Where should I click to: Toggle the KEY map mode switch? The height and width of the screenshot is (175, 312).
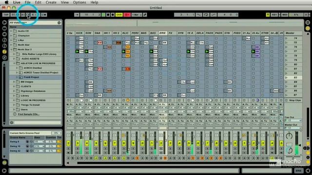click(274, 15)
